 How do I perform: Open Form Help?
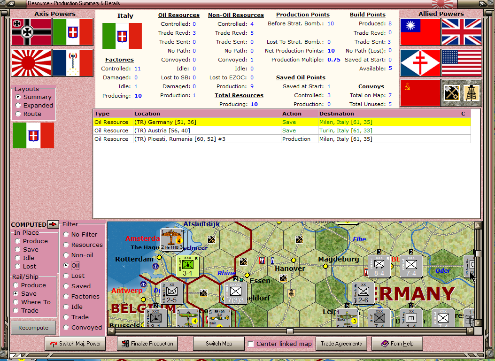(x=397, y=344)
